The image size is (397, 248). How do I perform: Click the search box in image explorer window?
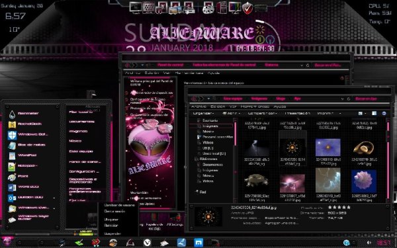pos(371,99)
